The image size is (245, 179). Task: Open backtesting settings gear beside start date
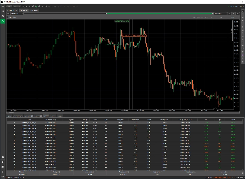(8, 14)
